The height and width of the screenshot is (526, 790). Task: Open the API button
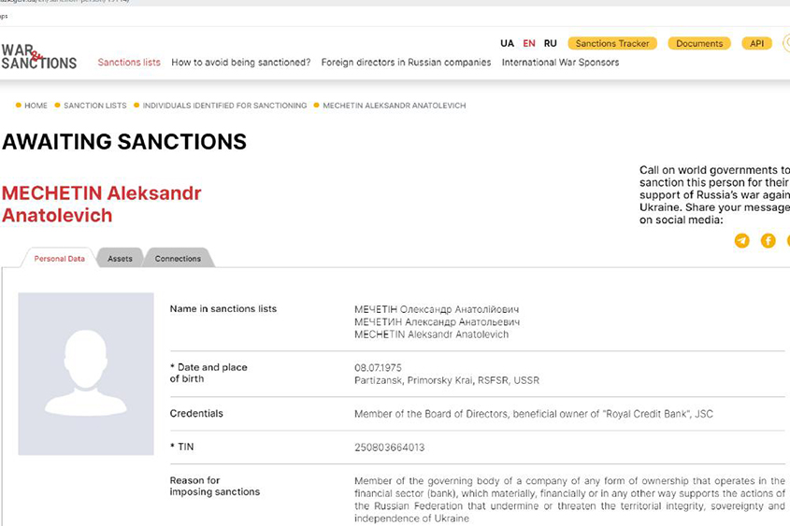(x=756, y=43)
